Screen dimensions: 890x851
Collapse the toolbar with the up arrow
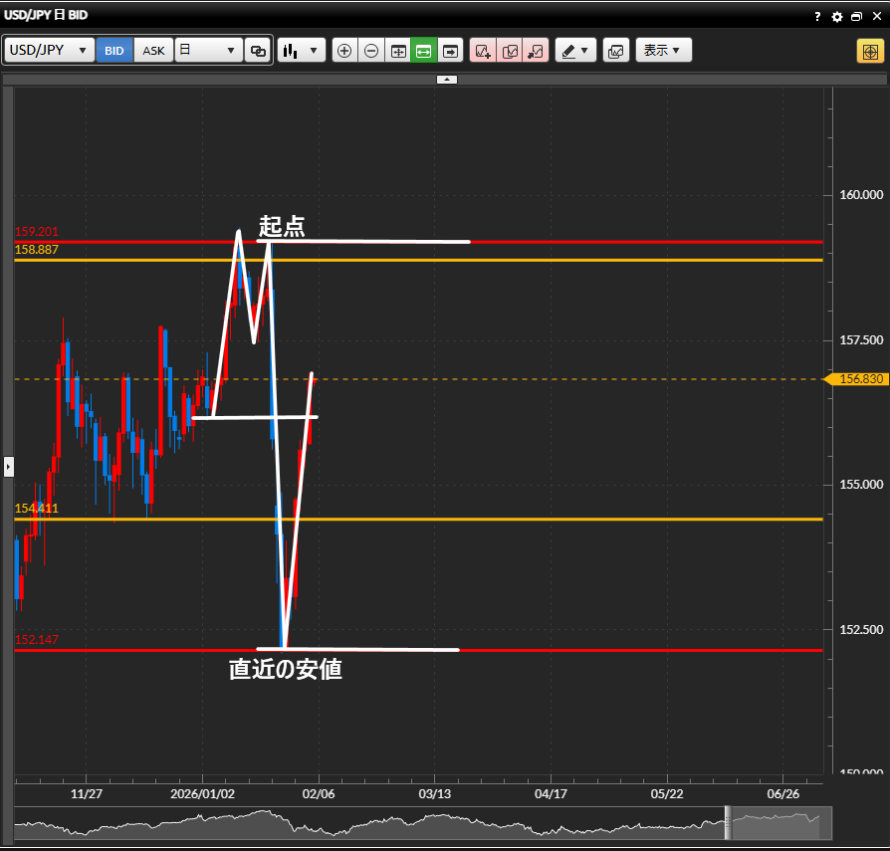(447, 79)
